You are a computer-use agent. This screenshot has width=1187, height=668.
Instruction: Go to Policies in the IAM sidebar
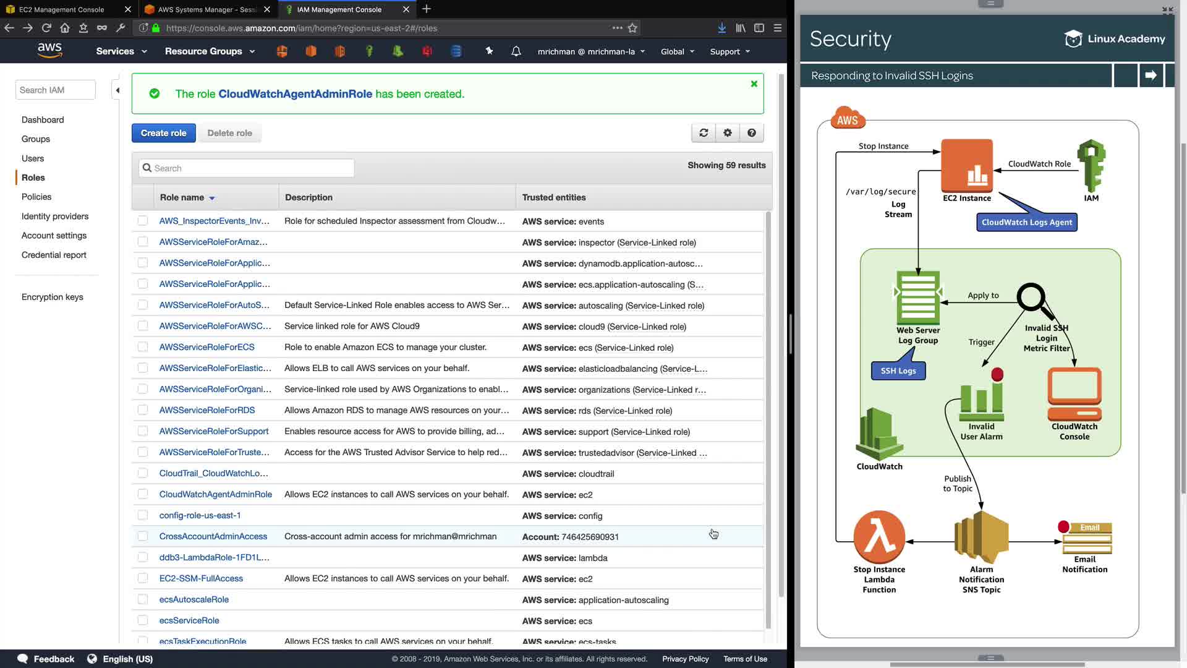(x=36, y=197)
